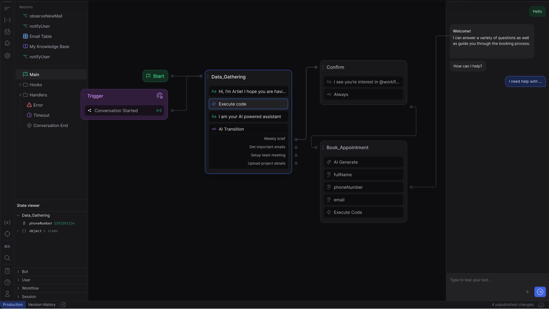Click the cloud publish status icon
The height and width of the screenshot is (309, 549).
[541, 304]
